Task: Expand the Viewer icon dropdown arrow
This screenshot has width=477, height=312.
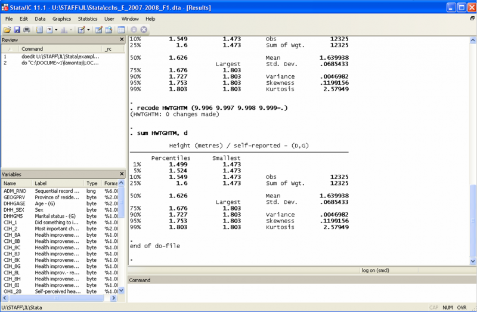Action: tap(55, 30)
